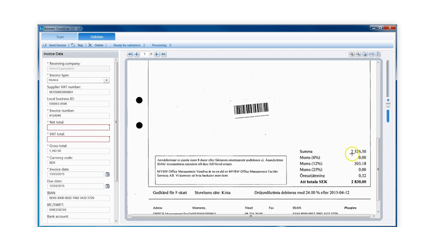The height and width of the screenshot is (227, 434).
Task: Click the 'Godkänd för F-skatt' text
Action: (170, 193)
